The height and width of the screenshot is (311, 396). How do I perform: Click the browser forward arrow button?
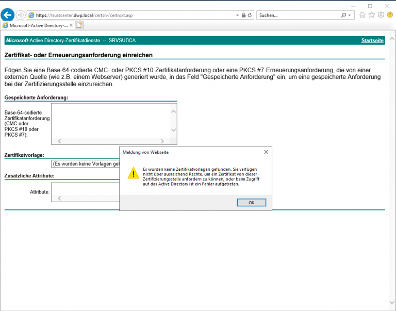point(21,15)
